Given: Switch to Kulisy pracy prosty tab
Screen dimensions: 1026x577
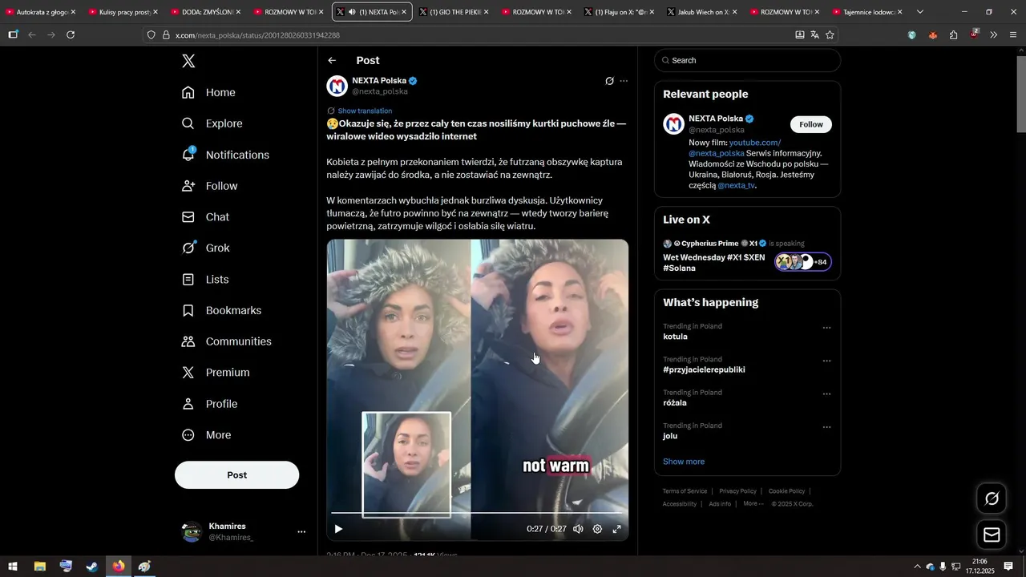Looking at the screenshot, I should pos(123,12).
